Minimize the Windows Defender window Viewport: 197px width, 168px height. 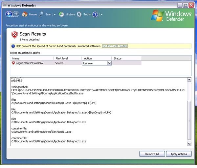(x=180, y=5)
